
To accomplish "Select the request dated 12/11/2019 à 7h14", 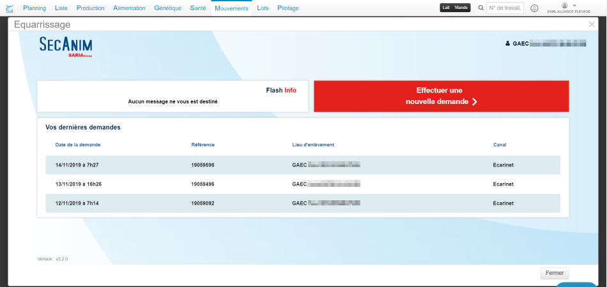I will pos(303,203).
